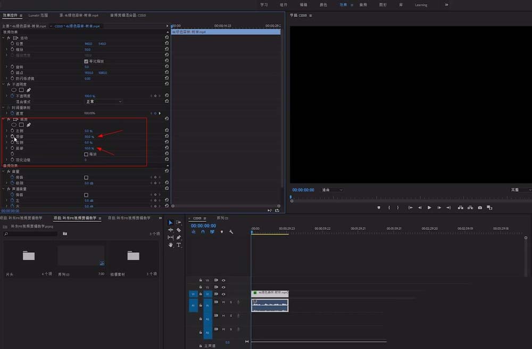Viewport: 532px width, 349px height.
Task: Mute audio track A1
Action: pyautogui.click(x=223, y=302)
